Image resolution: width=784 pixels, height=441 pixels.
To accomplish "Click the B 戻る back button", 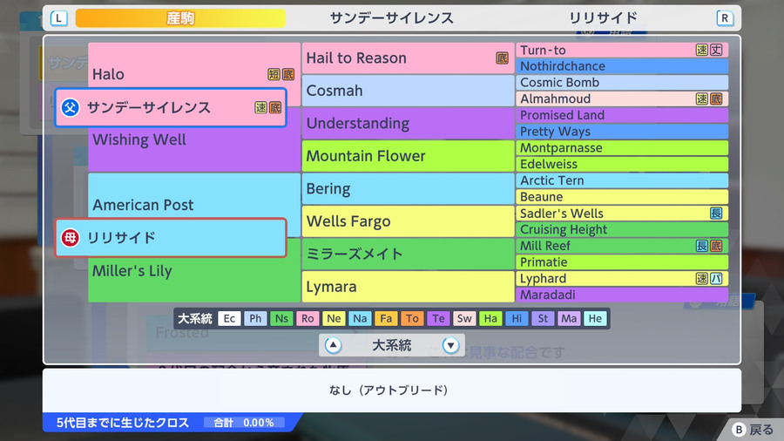I will click(x=753, y=430).
